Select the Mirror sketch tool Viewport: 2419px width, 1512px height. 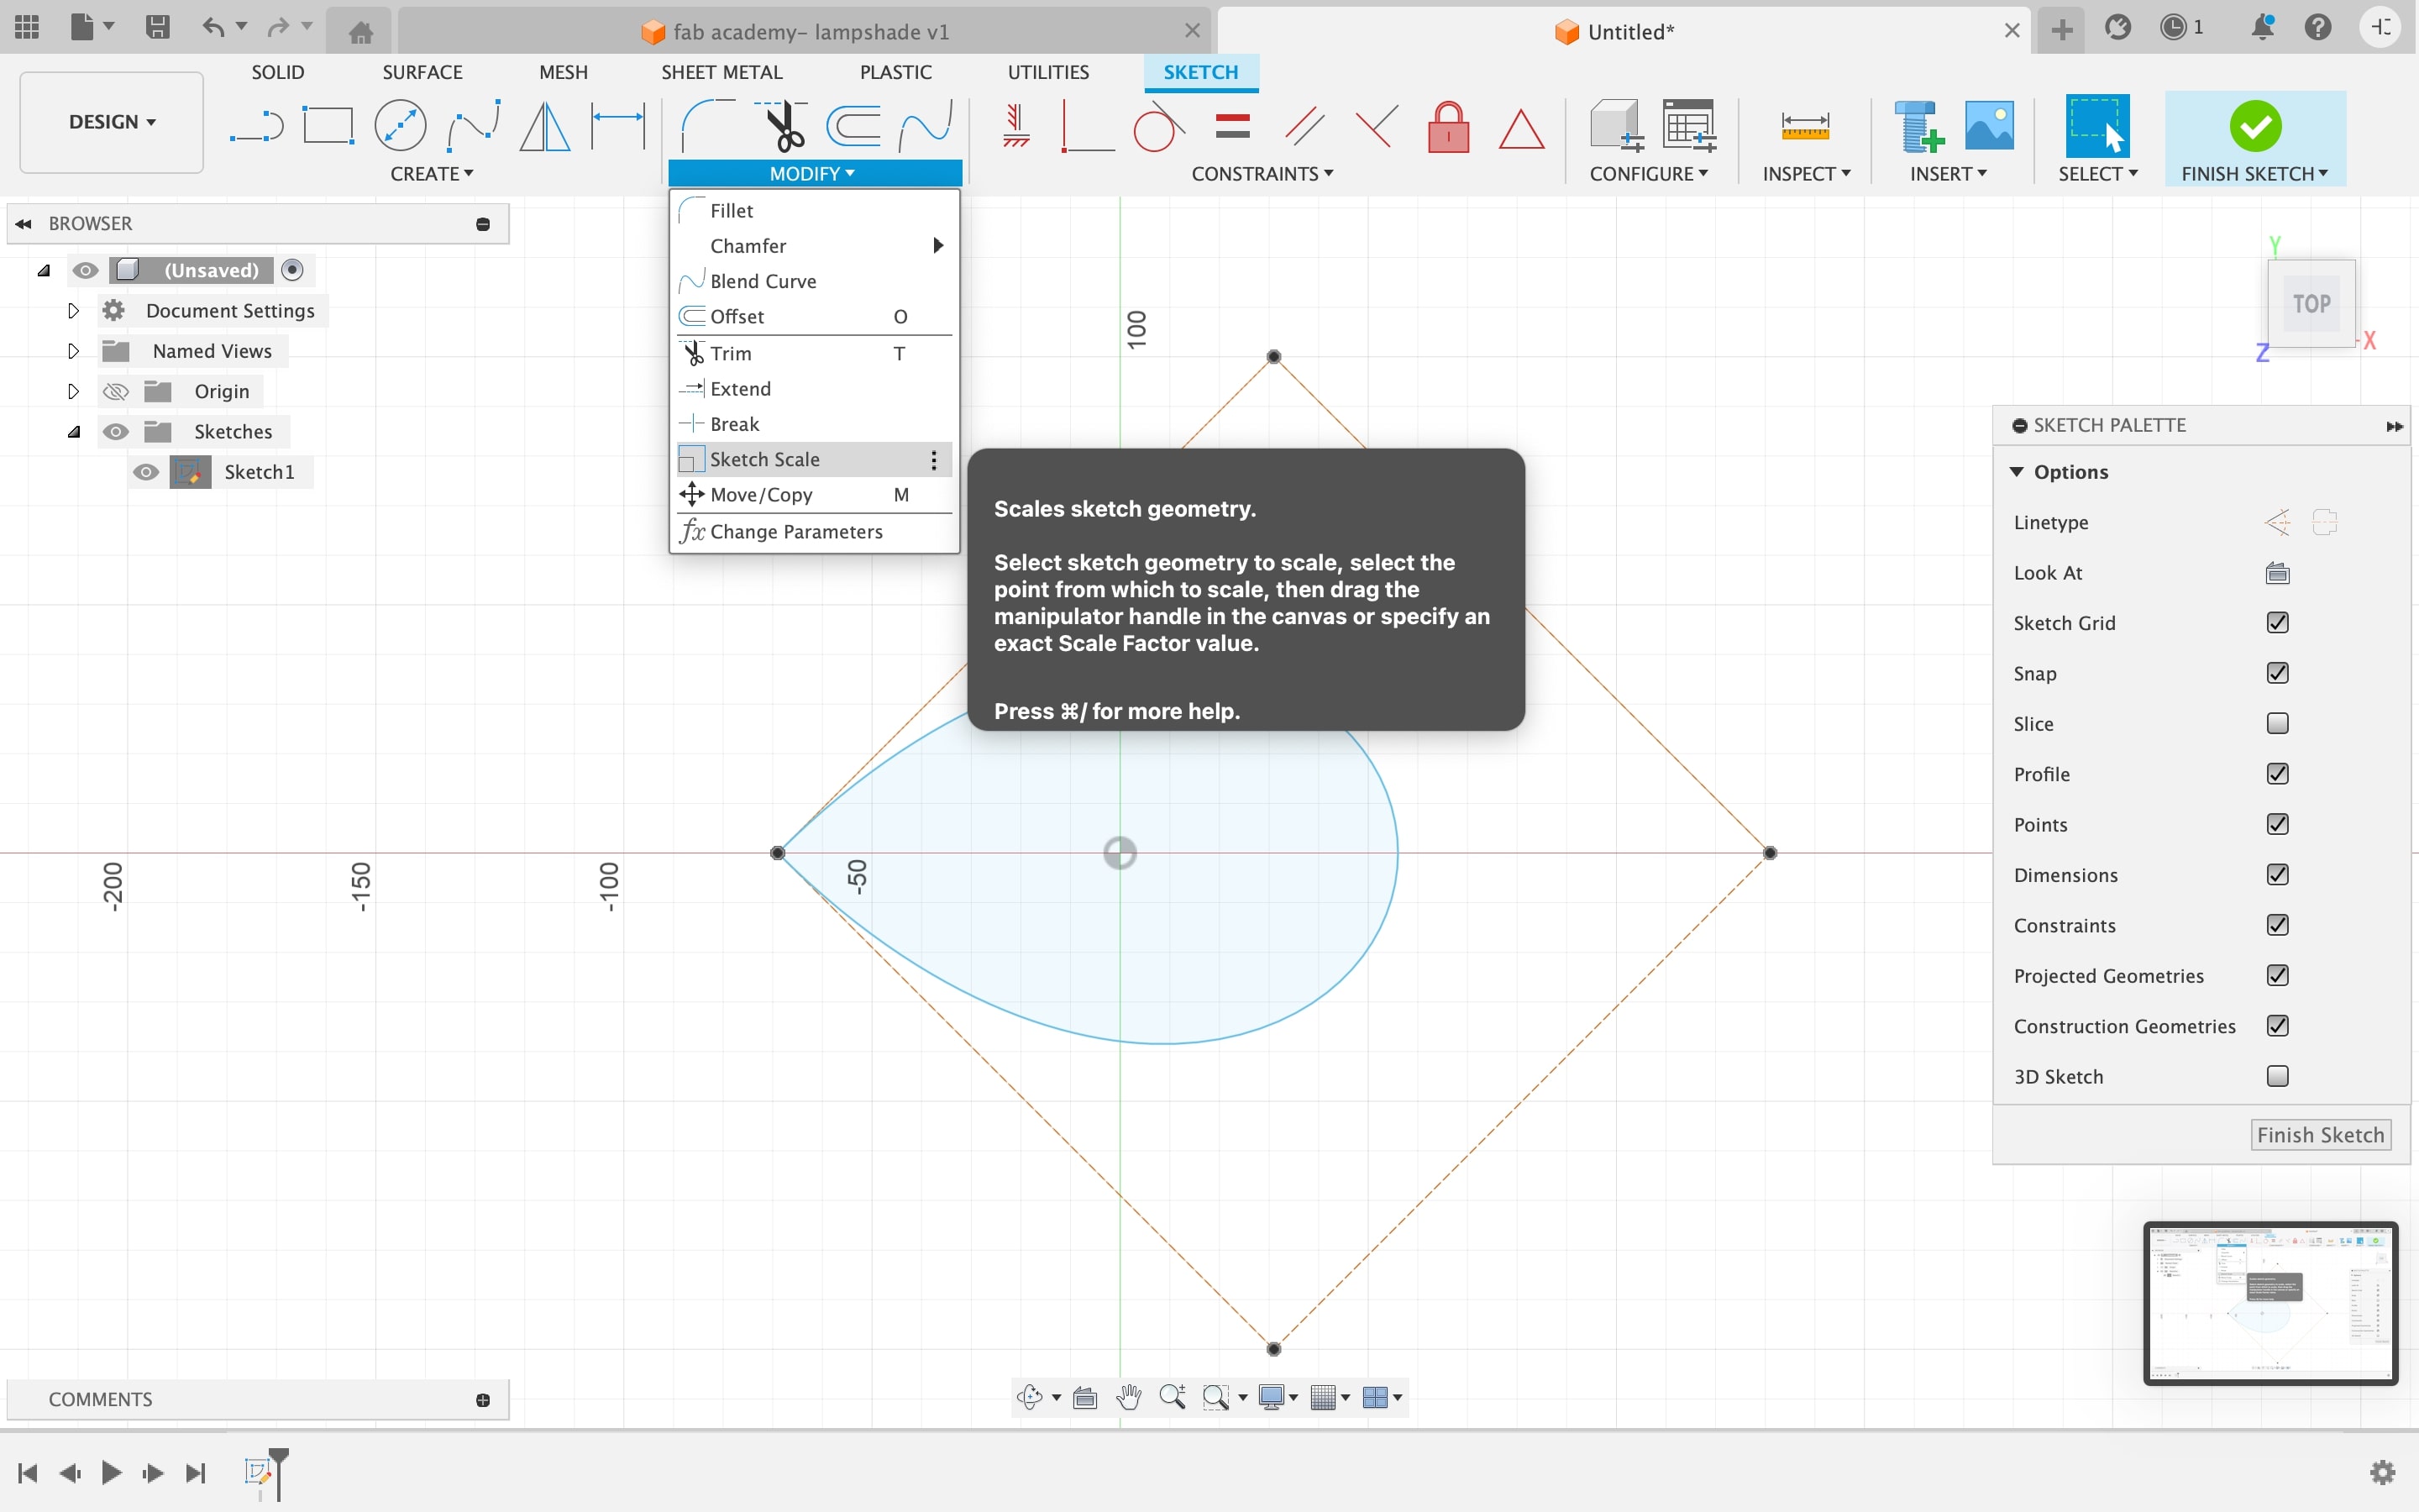coord(545,127)
